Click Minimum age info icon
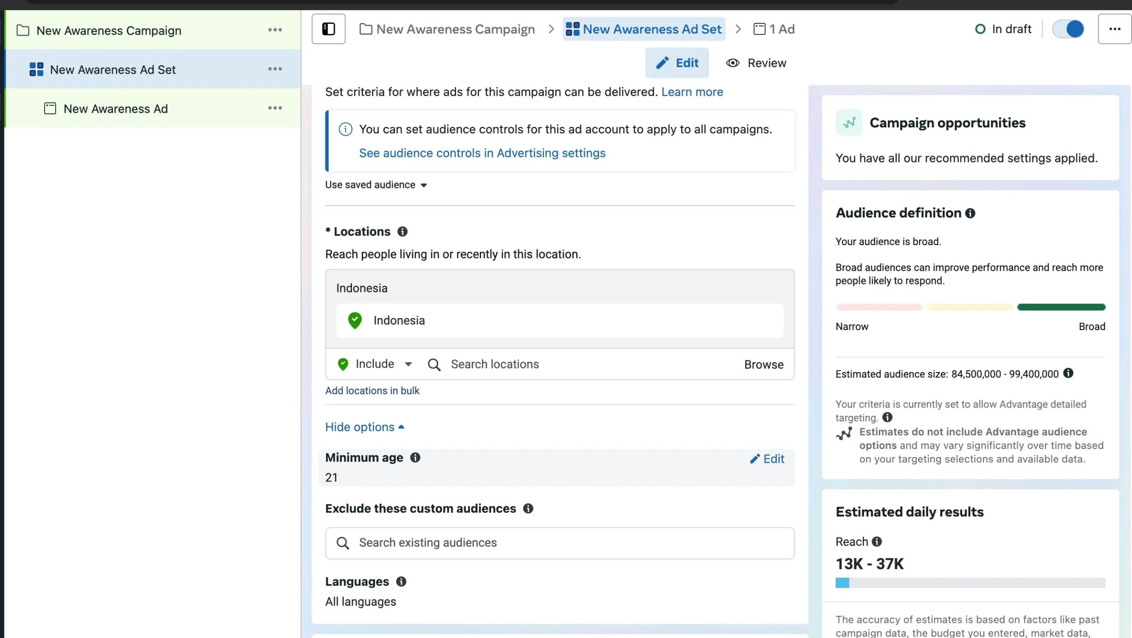This screenshot has width=1132, height=638. point(415,457)
